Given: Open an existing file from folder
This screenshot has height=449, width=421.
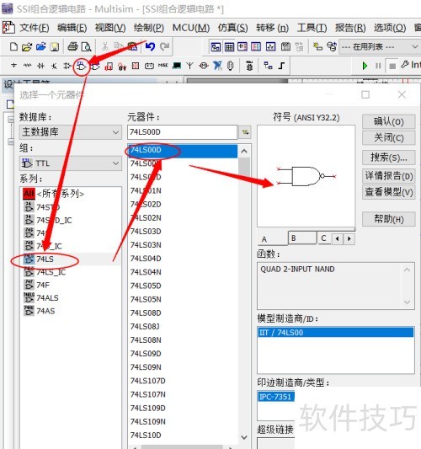Looking at the screenshot, I should pyautogui.click(x=27, y=46).
